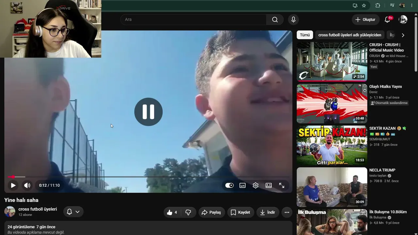The width and height of the screenshot is (418, 235).
Task: Click the İlk Buluşma 10.Bölüm title
Action: 388,212
